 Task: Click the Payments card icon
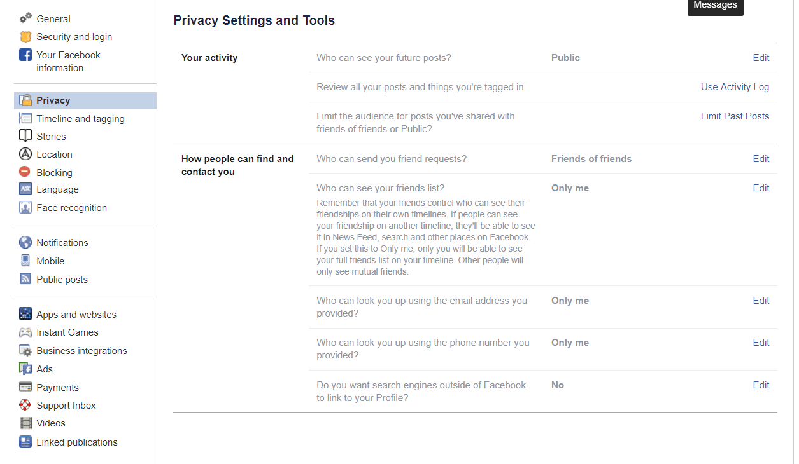point(25,388)
